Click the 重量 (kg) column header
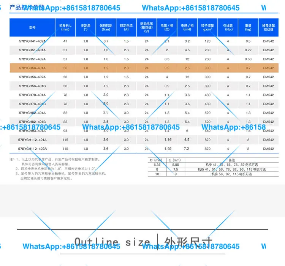 pos(248,27)
